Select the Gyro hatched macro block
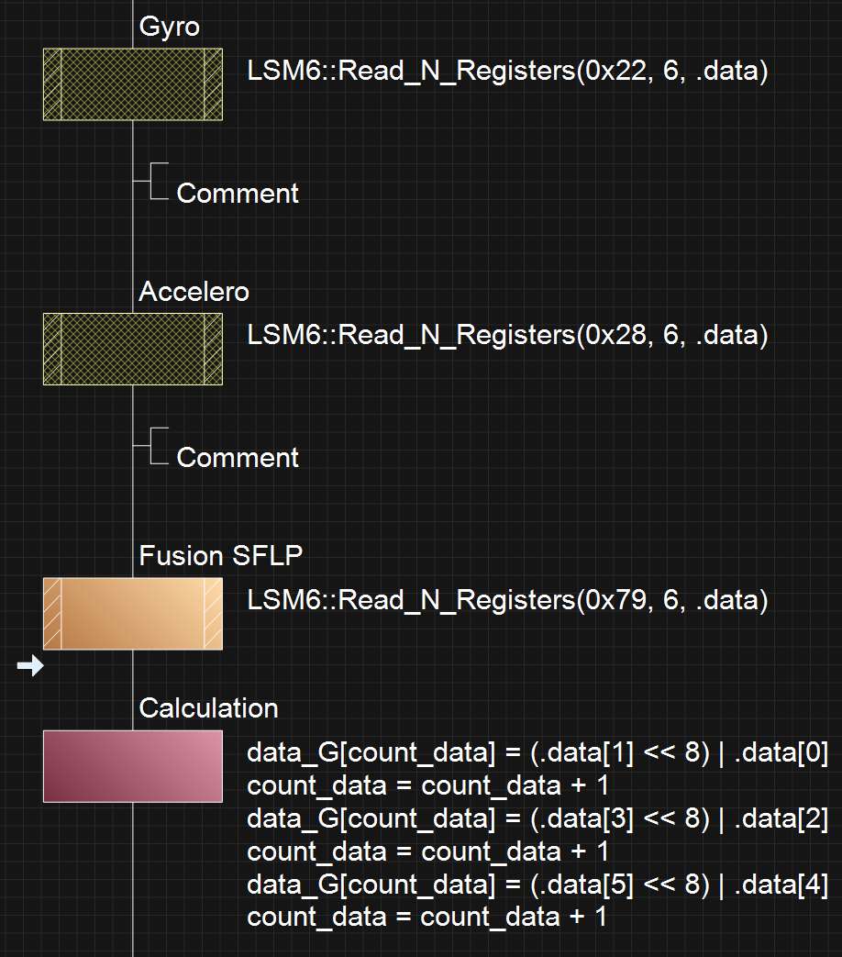The image size is (842, 957). [x=132, y=85]
